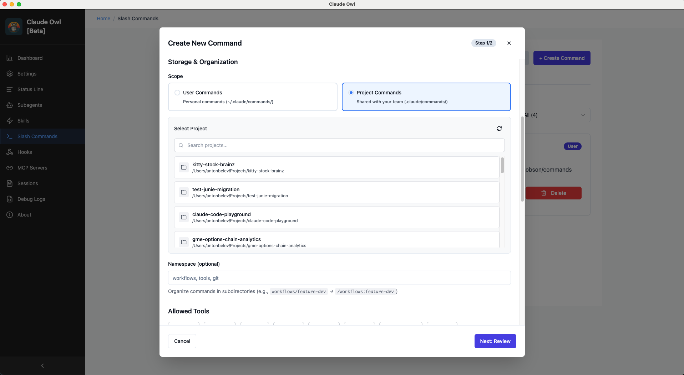Image resolution: width=684 pixels, height=375 pixels.
Task: Switch to the Sessions section
Action: pos(10,183)
